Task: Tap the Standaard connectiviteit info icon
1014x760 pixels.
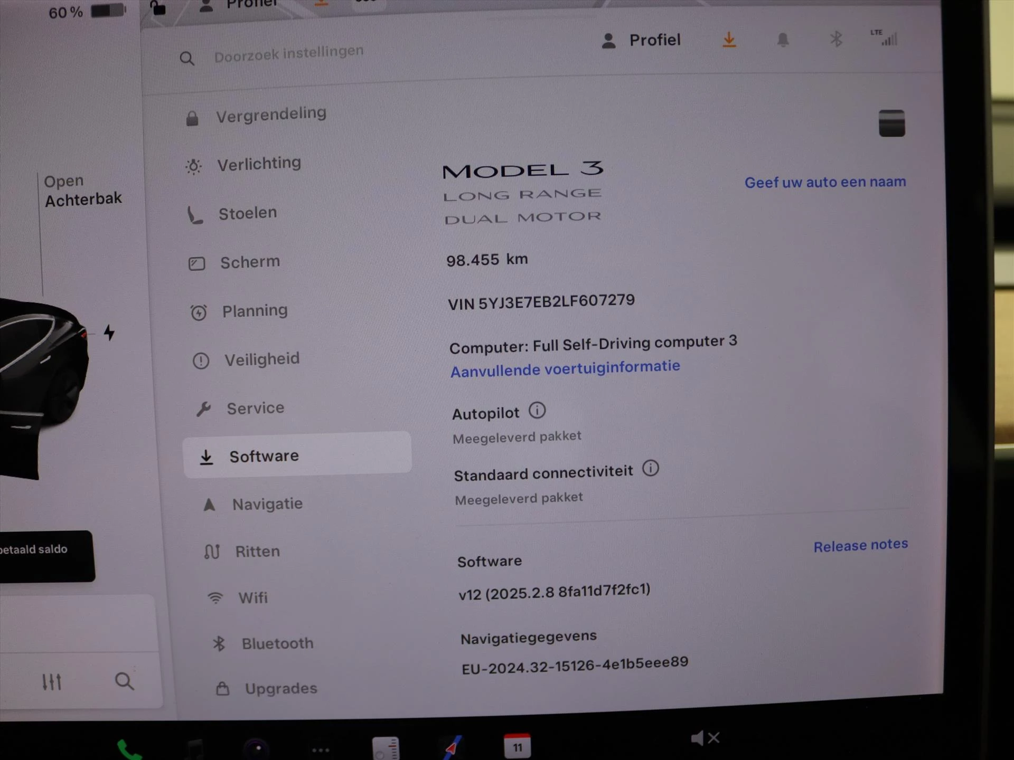Action: point(650,469)
